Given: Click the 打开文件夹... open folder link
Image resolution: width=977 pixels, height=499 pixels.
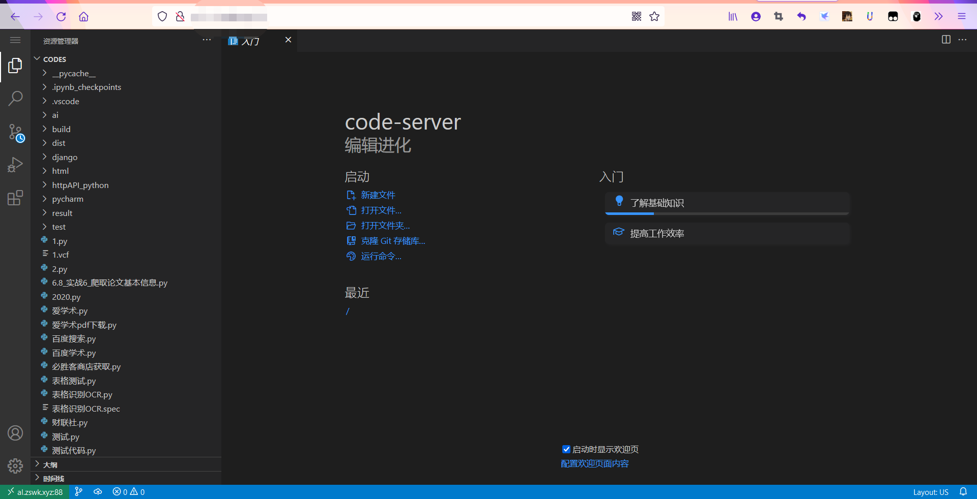Looking at the screenshot, I should click(385, 226).
